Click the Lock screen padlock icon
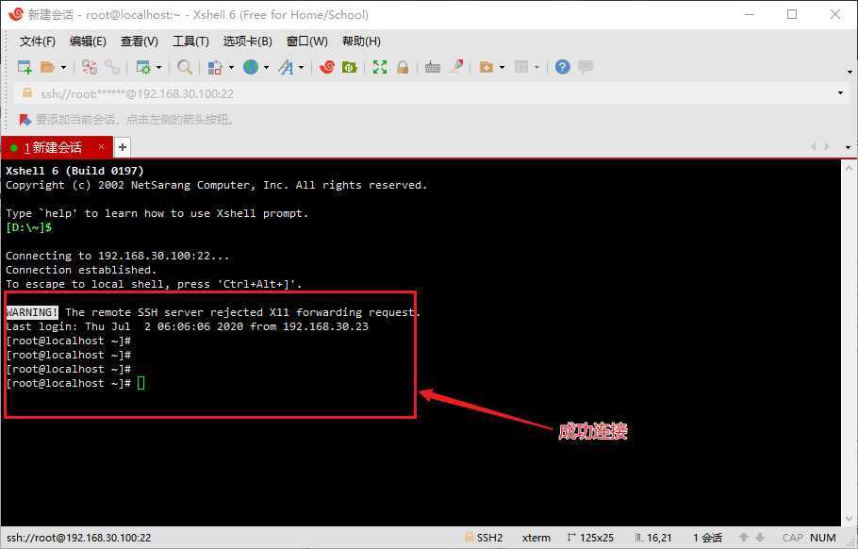Image resolution: width=858 pixels, height=549 pixels. pyautogui.click(x=403, y=67)
